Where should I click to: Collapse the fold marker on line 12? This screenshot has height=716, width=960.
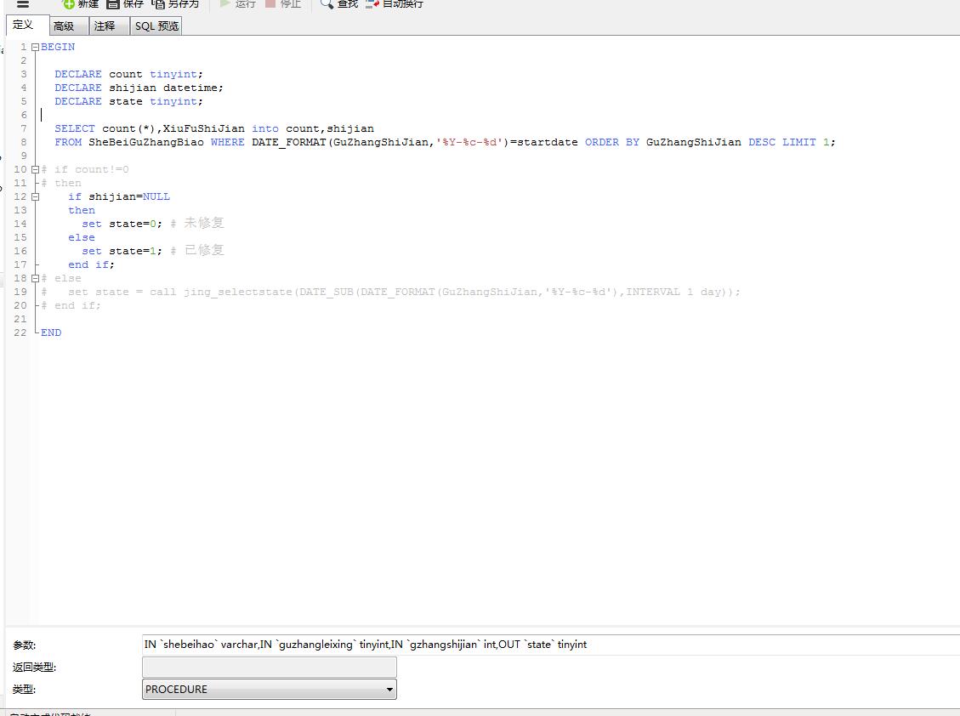[35, 196]
